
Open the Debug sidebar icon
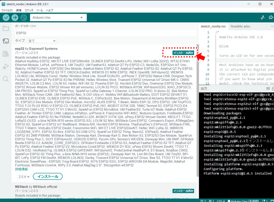click(x=6, y=66)
